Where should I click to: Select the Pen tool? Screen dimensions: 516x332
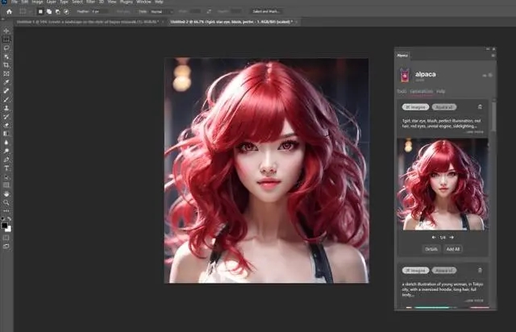click(6, 160)
